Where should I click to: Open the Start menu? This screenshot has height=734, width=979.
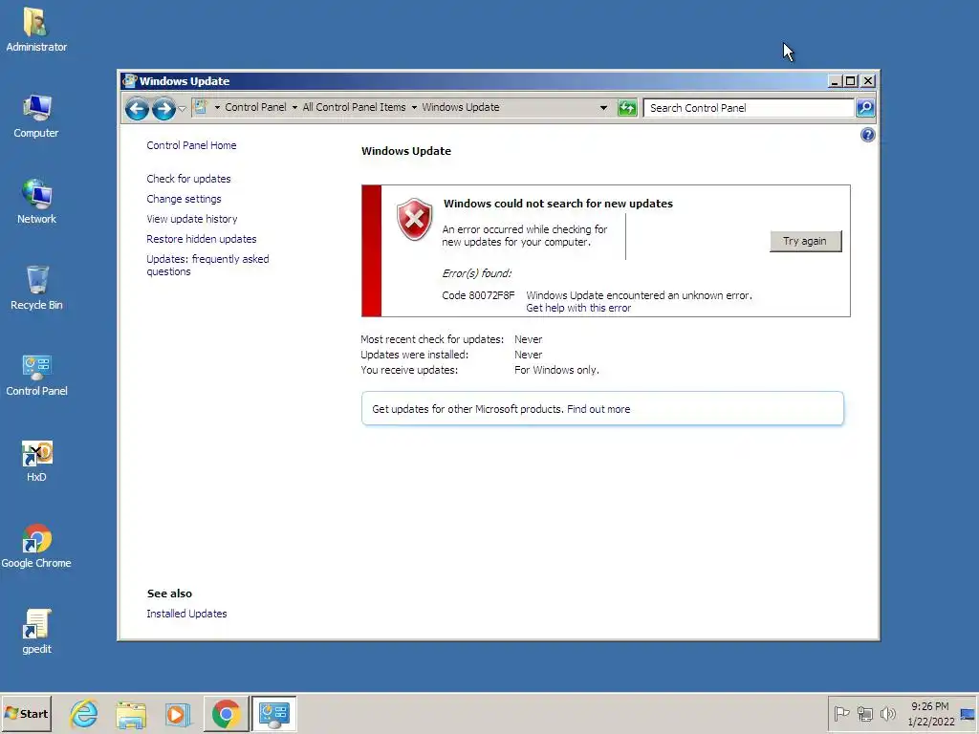(x=26, y=713)
